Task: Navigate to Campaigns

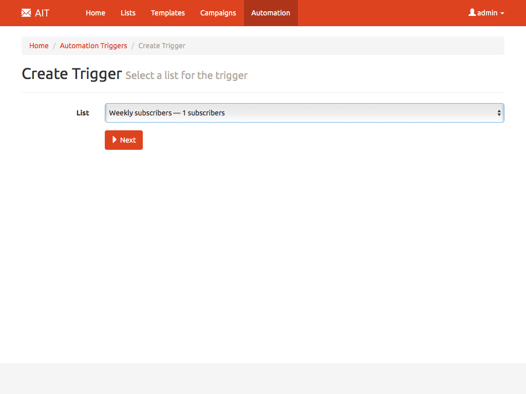Action: click(218, 13)
